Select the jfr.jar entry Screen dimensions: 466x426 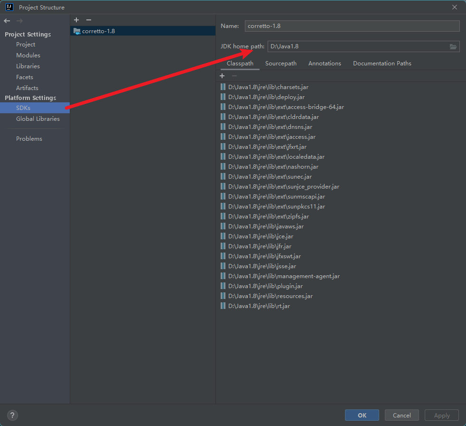tap(260, 246)
